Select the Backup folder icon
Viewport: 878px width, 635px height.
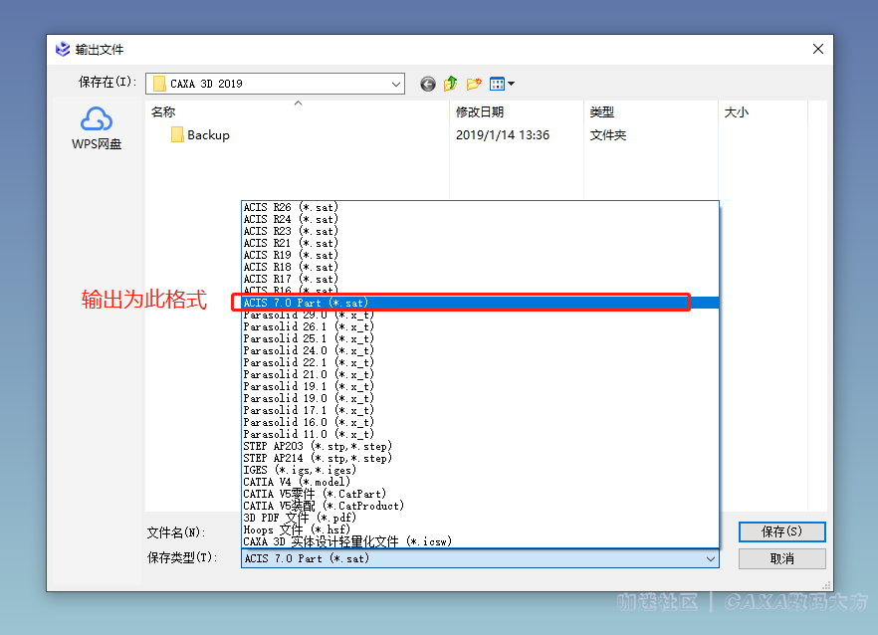[x=177, y=135]
